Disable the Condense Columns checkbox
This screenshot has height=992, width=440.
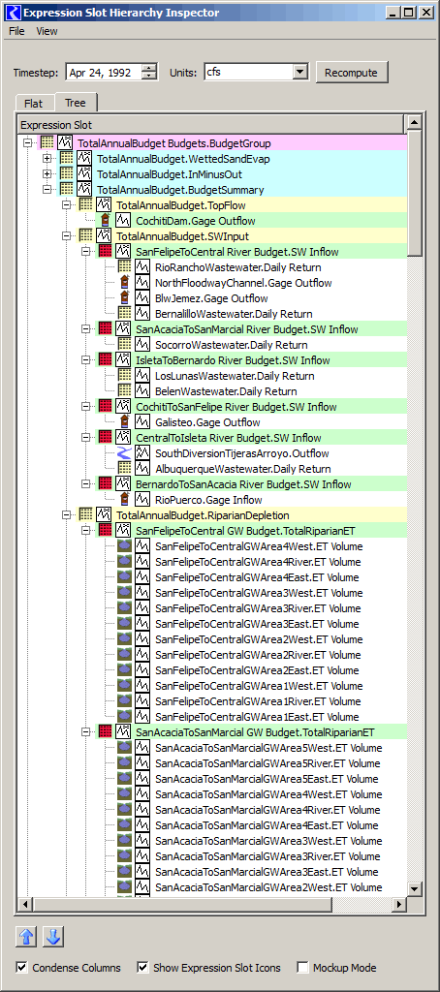(23, 968)
